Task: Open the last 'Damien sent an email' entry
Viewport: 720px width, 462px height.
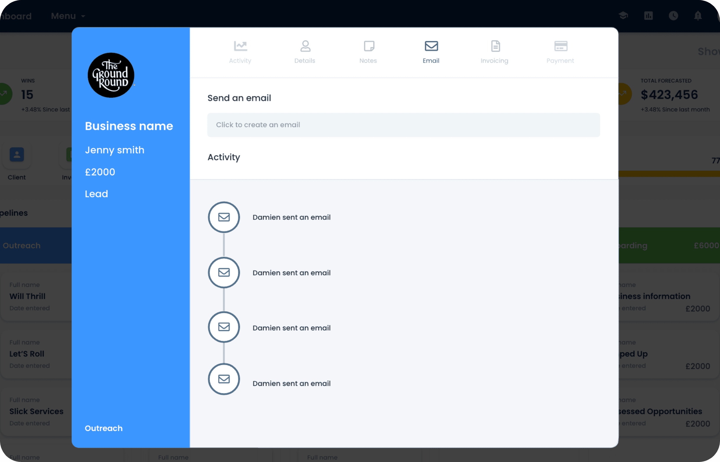Action: coord(291,383)
